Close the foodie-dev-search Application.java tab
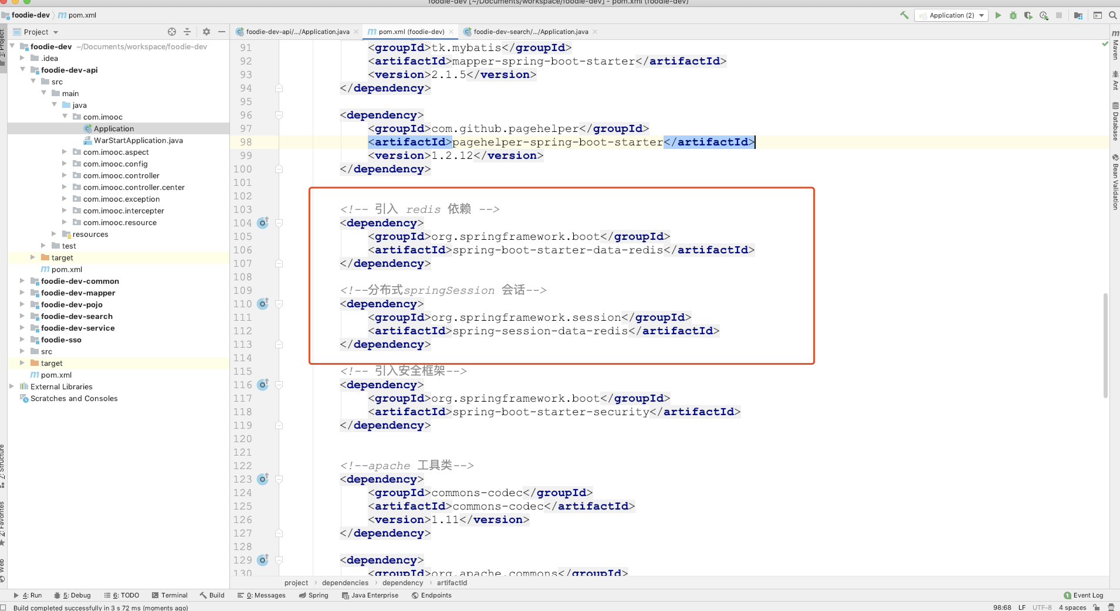Image resolution: width=1120 pixels, height=611 pixels. (595, 32)
